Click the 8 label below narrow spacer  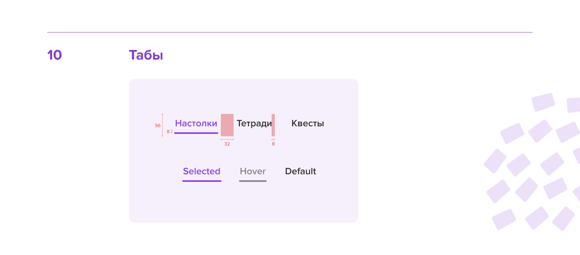coord(273,144)
